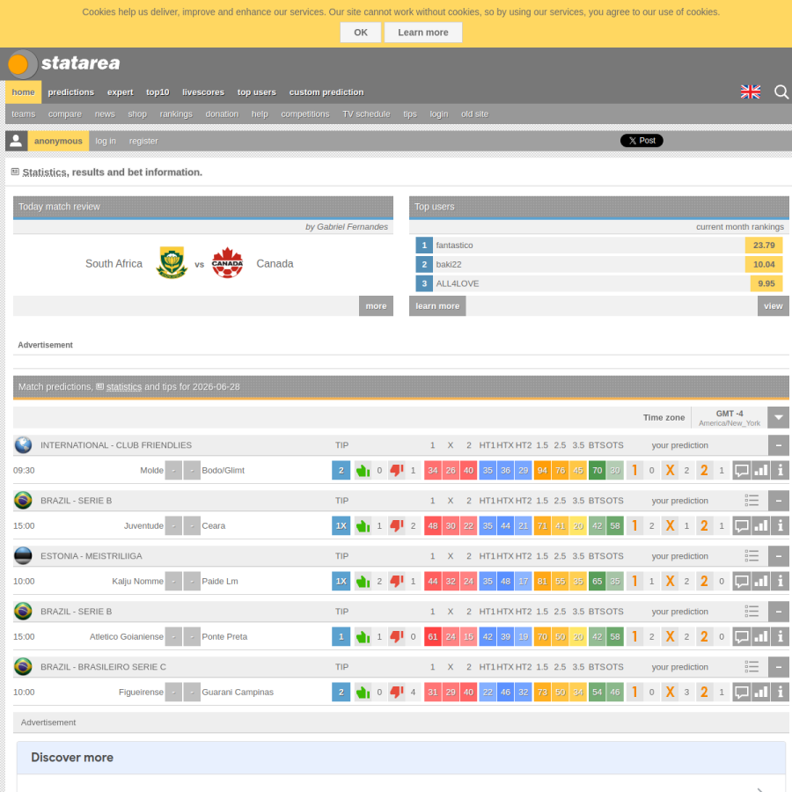Open the TV schedule link
Image resolution: width=792 pixels, height=792 pixels.
[x=366, y=114]
